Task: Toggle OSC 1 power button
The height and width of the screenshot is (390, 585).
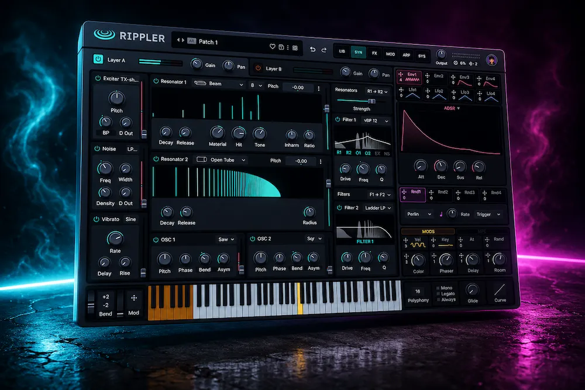Action: 156,240
